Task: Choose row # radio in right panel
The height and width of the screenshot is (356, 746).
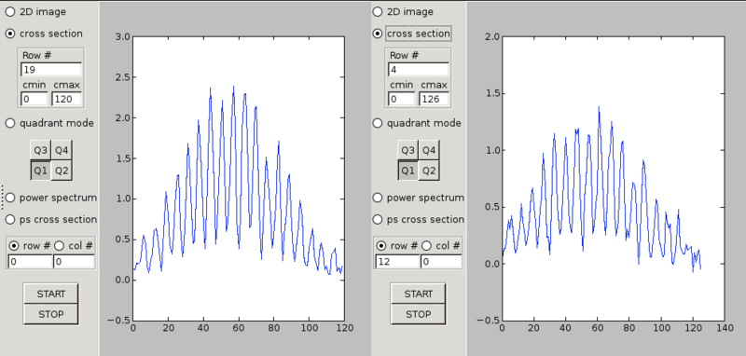Action: point(381,246)
